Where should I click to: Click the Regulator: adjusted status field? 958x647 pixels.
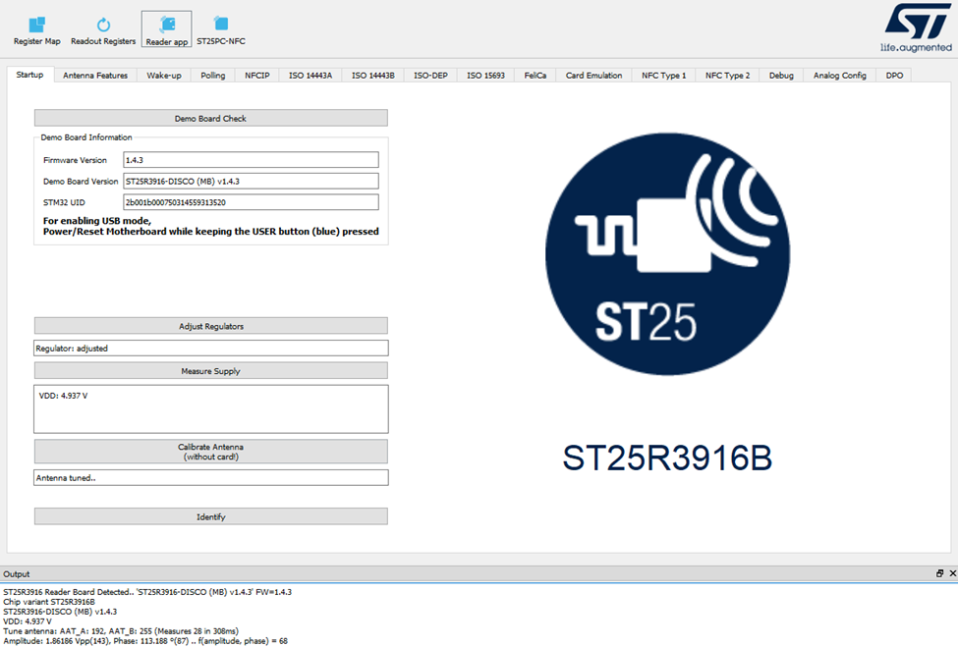coord(211,348)
